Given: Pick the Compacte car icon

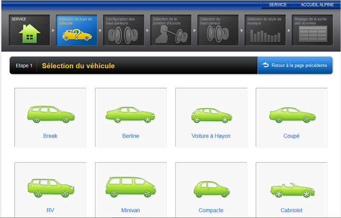Looking at the screenshot, I should coord(211,189).
